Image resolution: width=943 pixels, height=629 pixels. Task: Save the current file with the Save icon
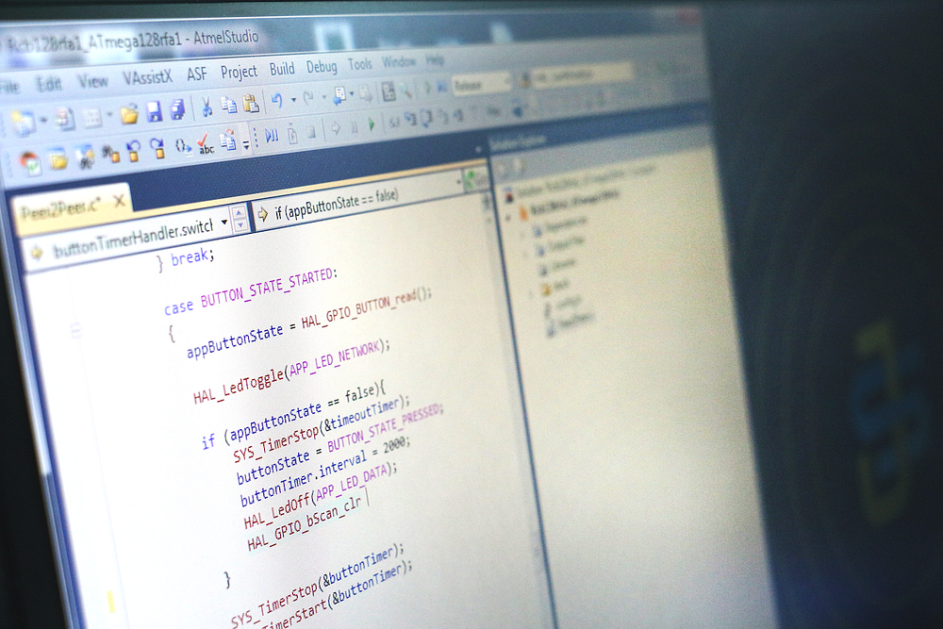coord(154,113)
